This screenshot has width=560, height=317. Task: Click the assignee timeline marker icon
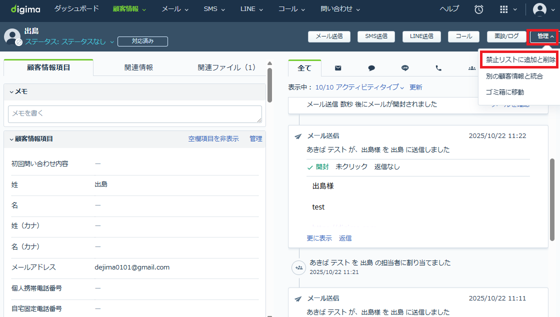click(298, 267)
